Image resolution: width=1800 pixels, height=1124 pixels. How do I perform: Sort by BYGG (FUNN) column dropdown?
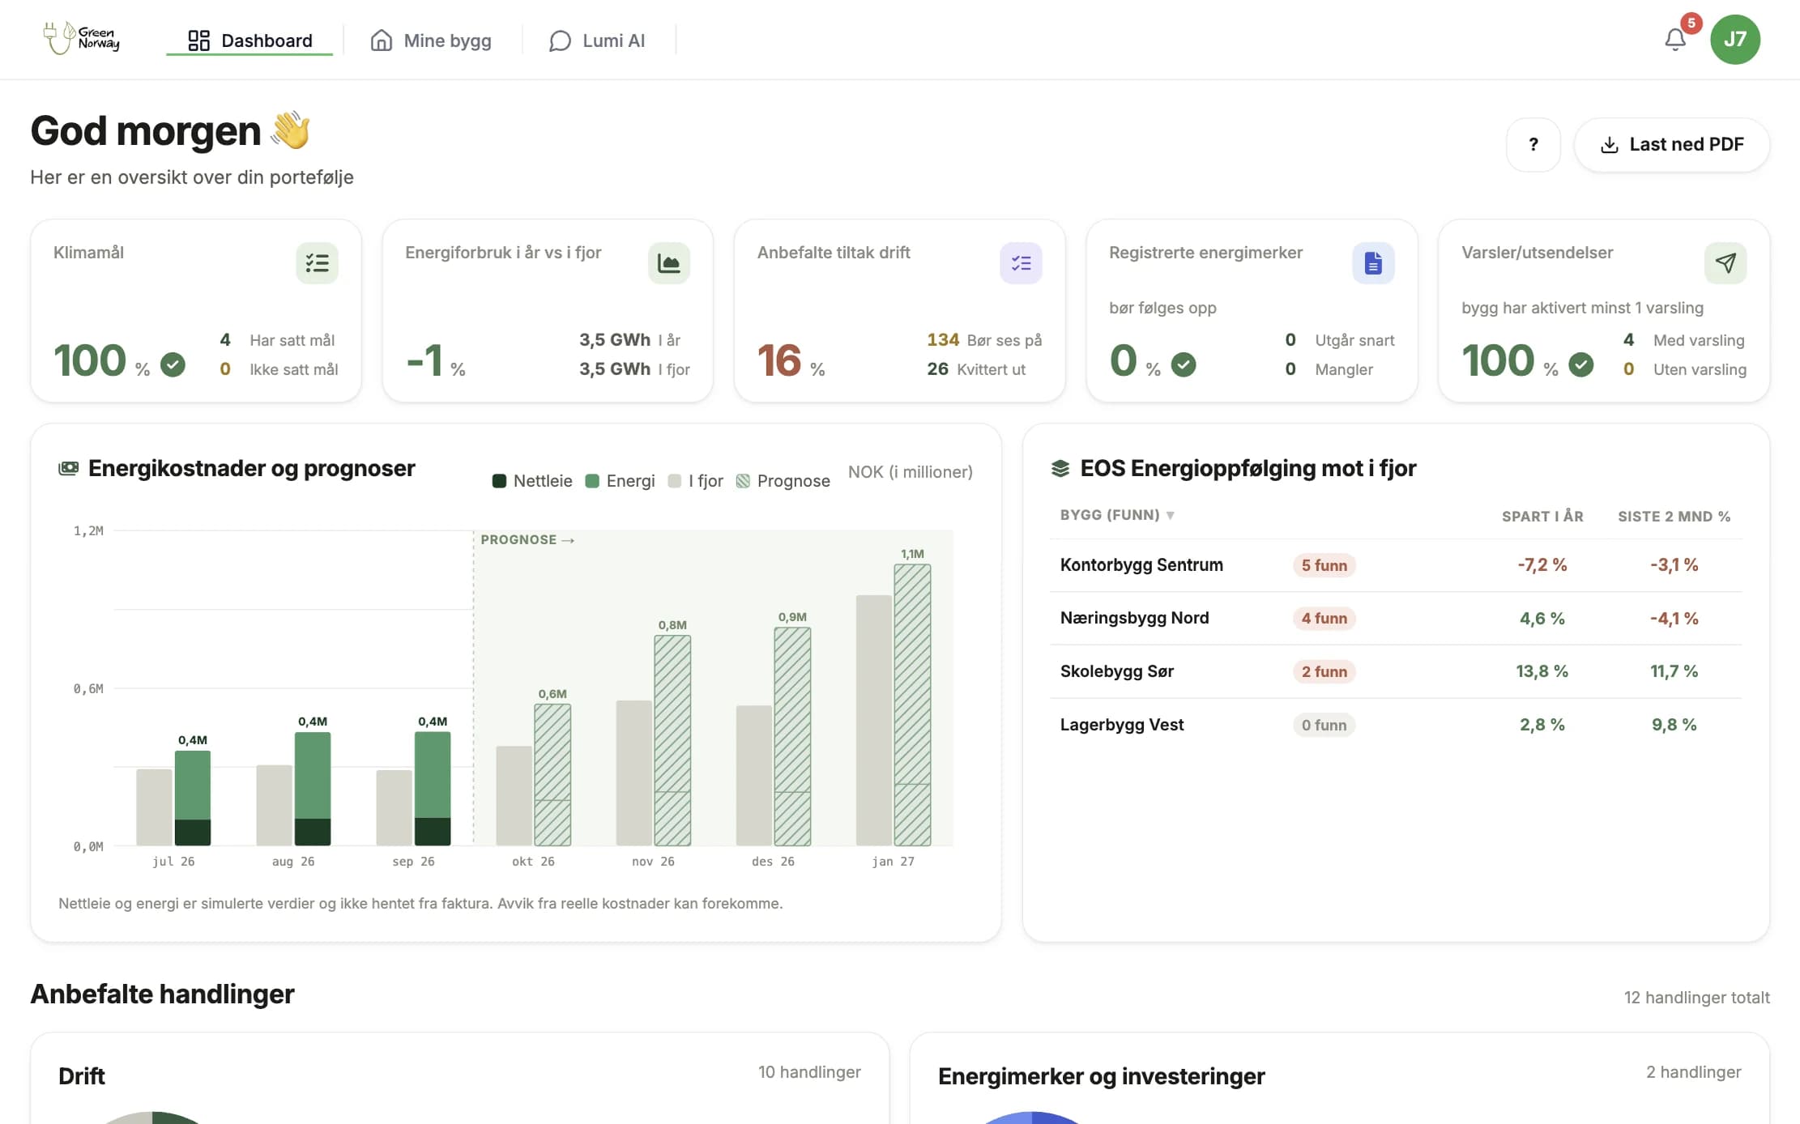click(x=1117, y=515)
